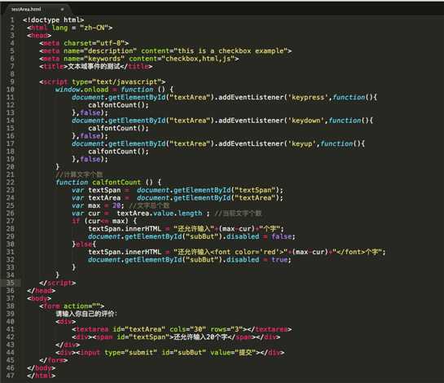Screen dimensions: 444x383
Task: Click the Chinese prompt text on line 39
Action: pos(86,314)
